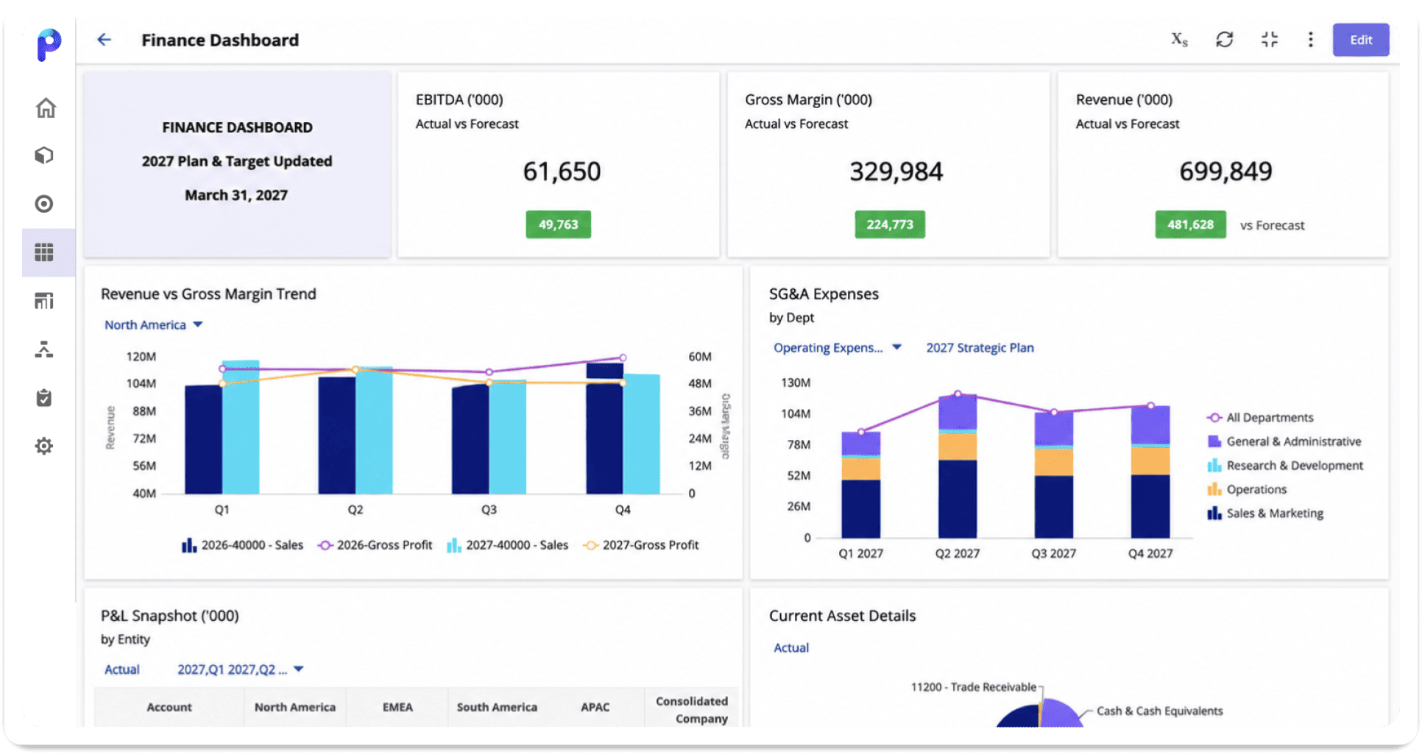
Task: Open the hierarchy workflow icon in sidebar
Action: pos(44,349)
